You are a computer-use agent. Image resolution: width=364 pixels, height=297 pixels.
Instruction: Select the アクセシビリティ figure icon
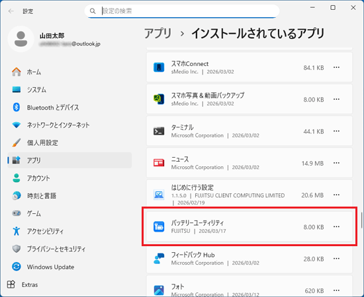click(x=17, y=231)
